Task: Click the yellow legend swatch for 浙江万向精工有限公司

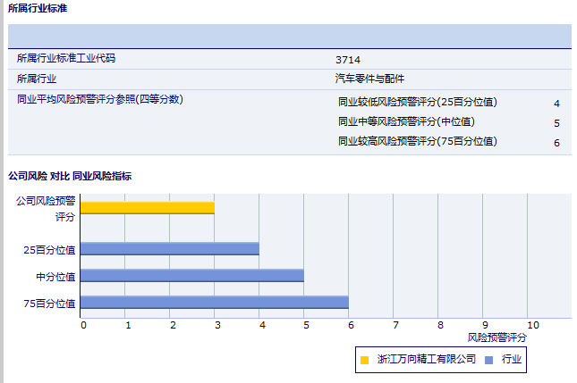Action: point(364,360)
